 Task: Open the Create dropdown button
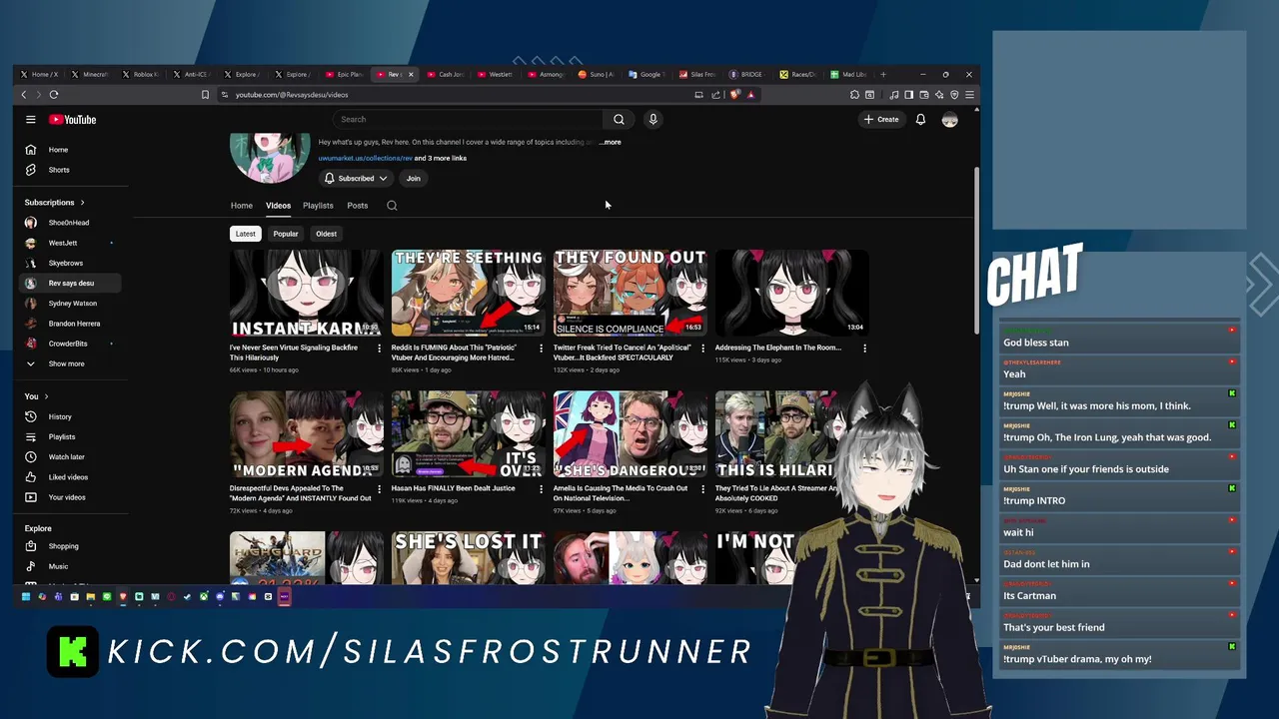click(881, 120)
